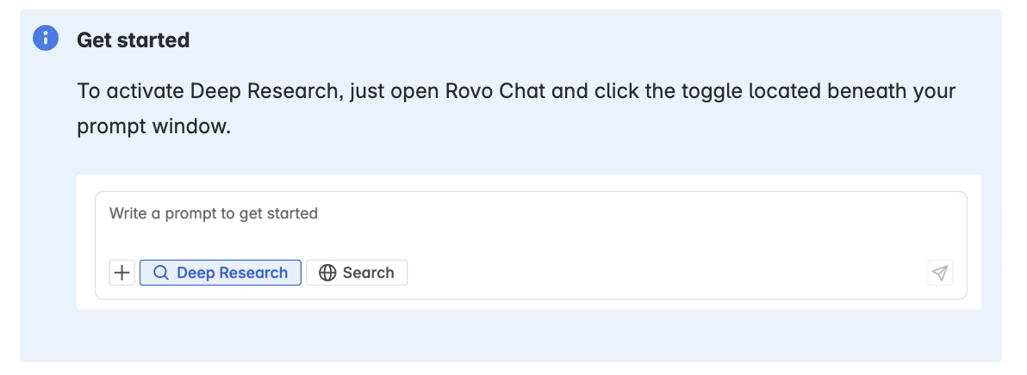
Task: Click the words "prompt window" in the description
Action: (152, 127)
